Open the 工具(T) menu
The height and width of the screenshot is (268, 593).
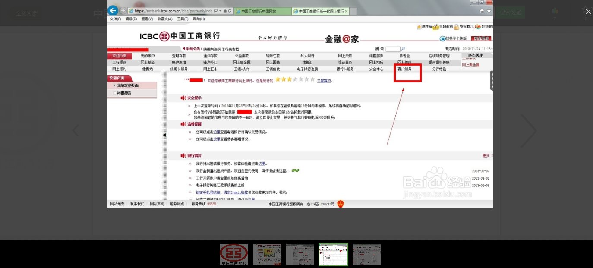click(183, 19)
